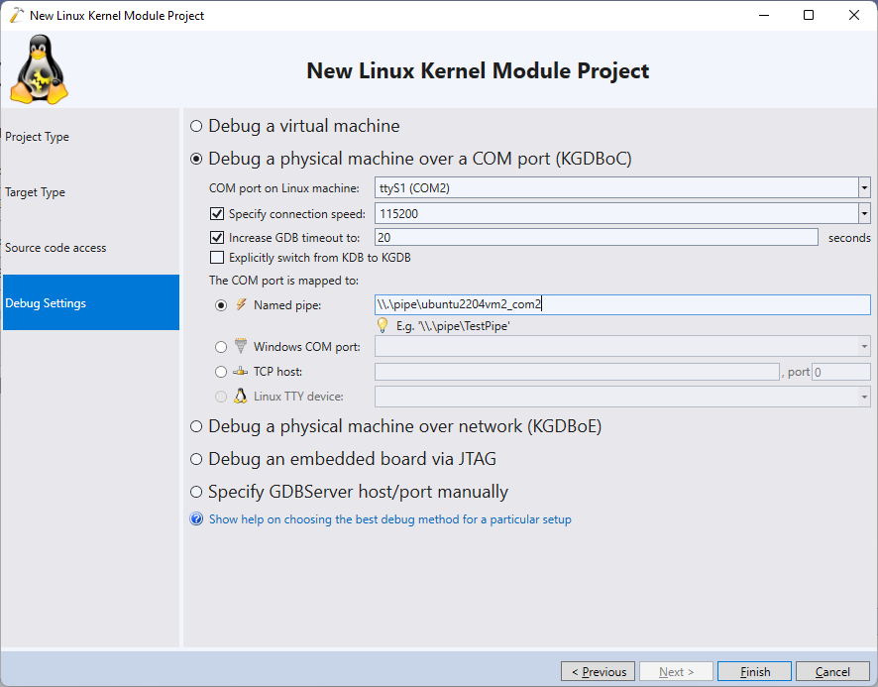Screen dimensions: 878x687
Task: Click the Tux penguin logo icon
Action: click(40, 69)
